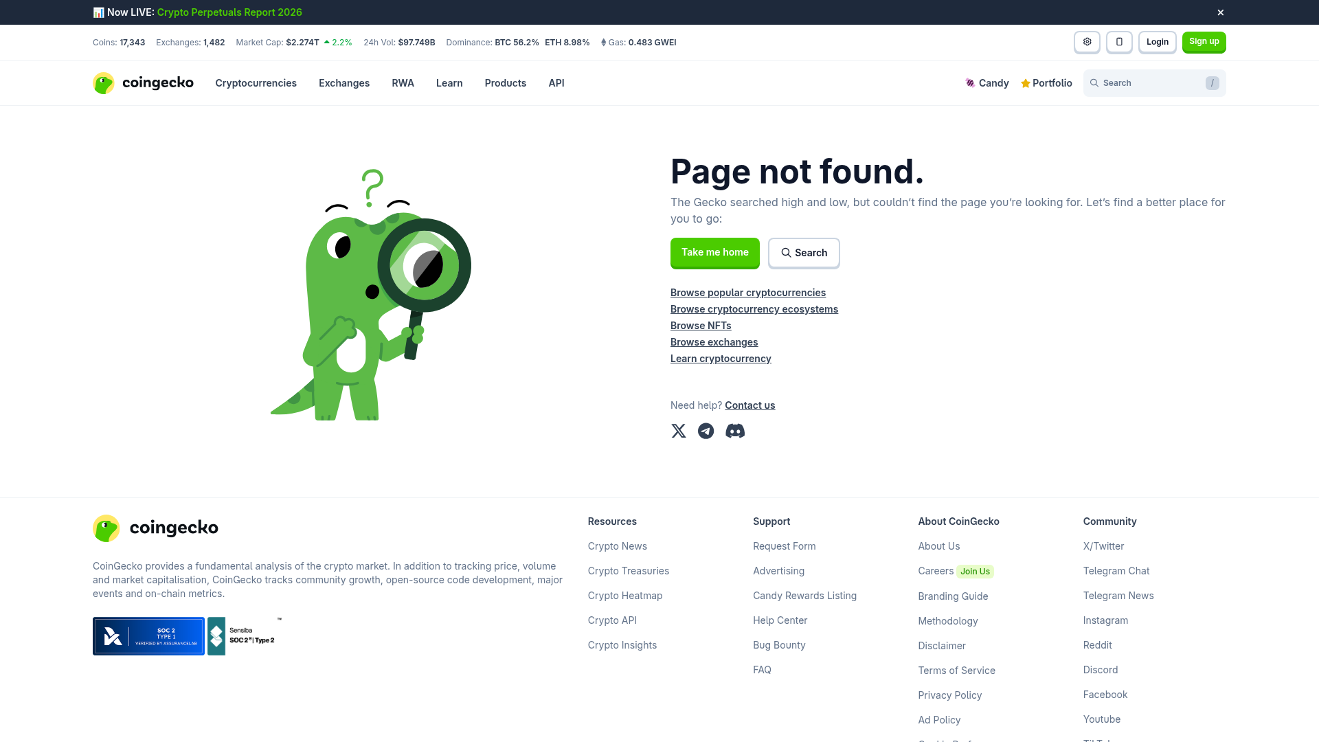This screenshot has width=1319, height=742.
Task: Open the settings gear icon
Action: click(x=1087, y=42)
